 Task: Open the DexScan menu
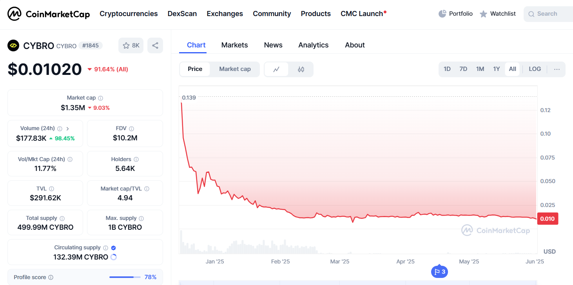pos(182,14)
